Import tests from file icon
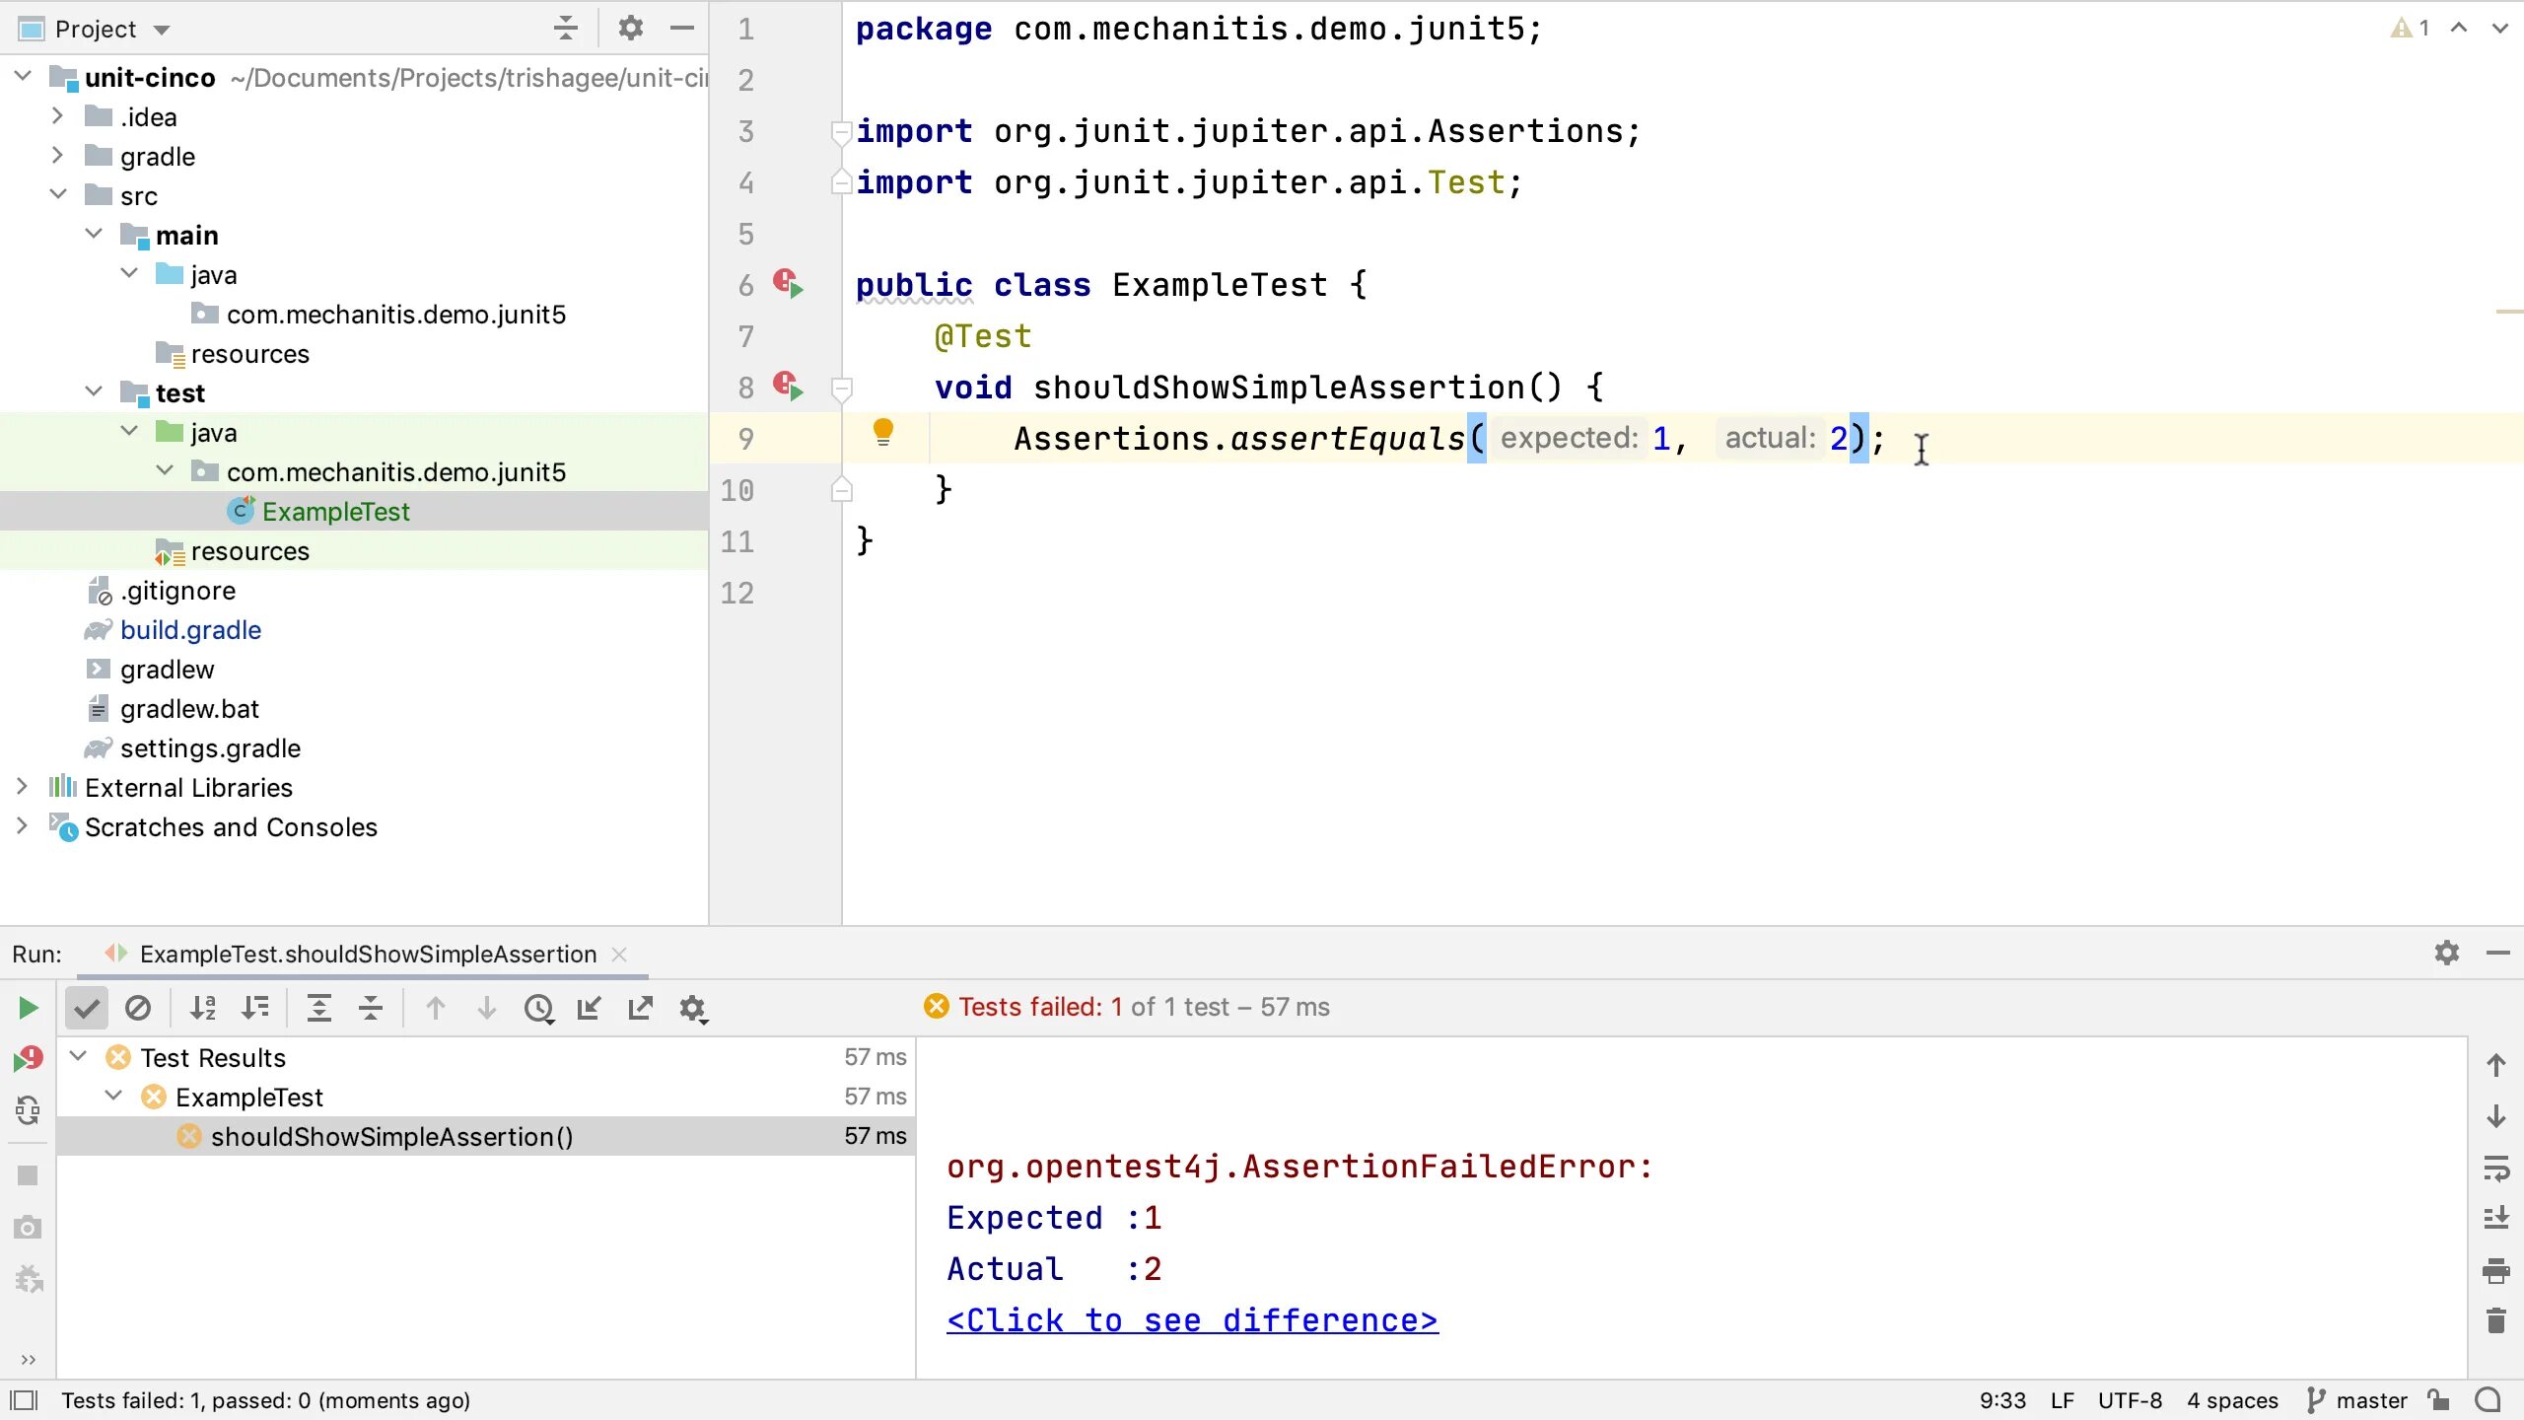This screenshot has width=2524, height=1420. (x=589, y=1008)
